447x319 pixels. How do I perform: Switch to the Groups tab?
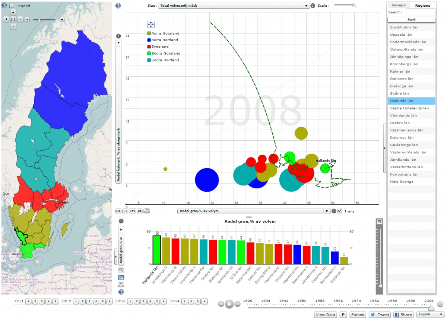pos(399,5)
